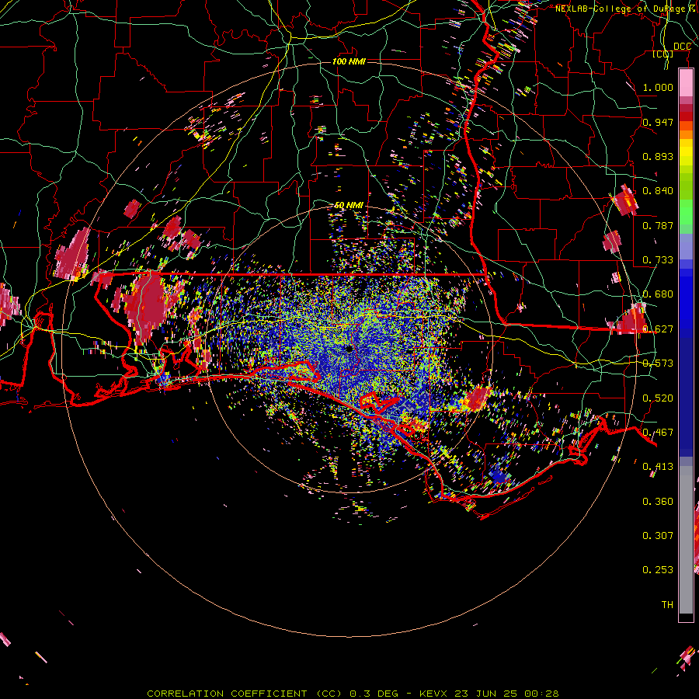Select the 0.573 scale value
Viewport: 699px width, 699px height.
pyautogui.click(x=658, y=363)
